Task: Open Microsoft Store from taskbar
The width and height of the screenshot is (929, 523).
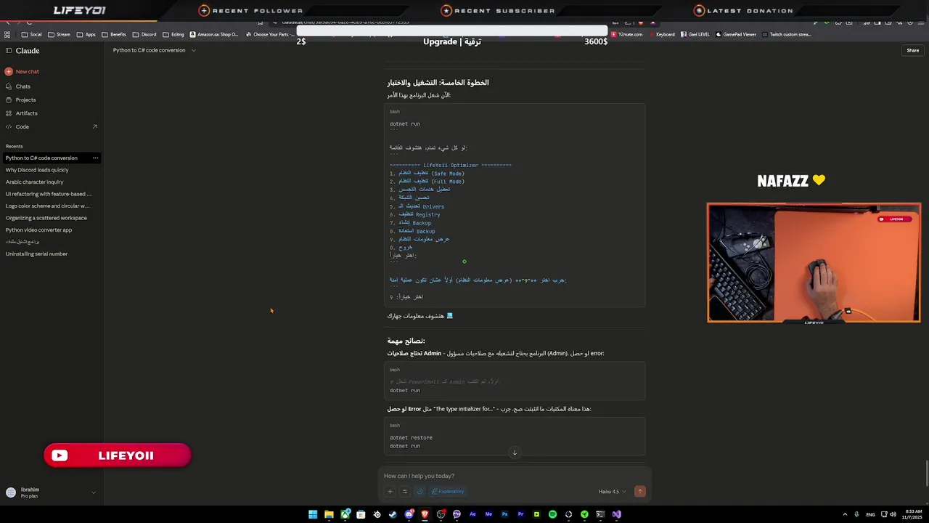Action: tap(361, 514)
